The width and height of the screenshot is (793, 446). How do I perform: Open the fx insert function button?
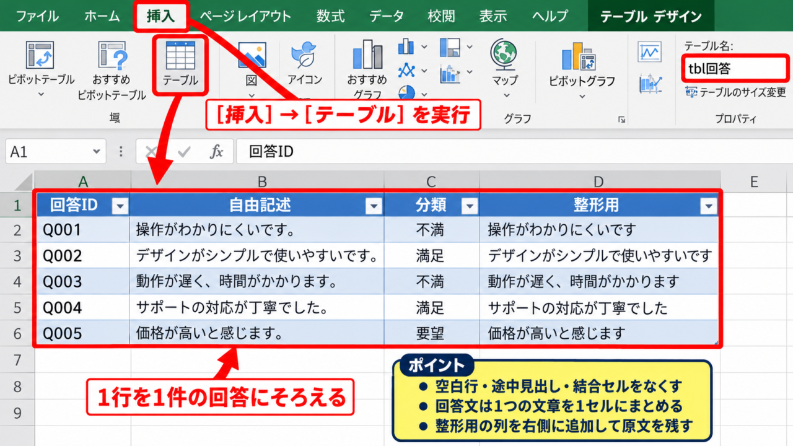(216, 152)
